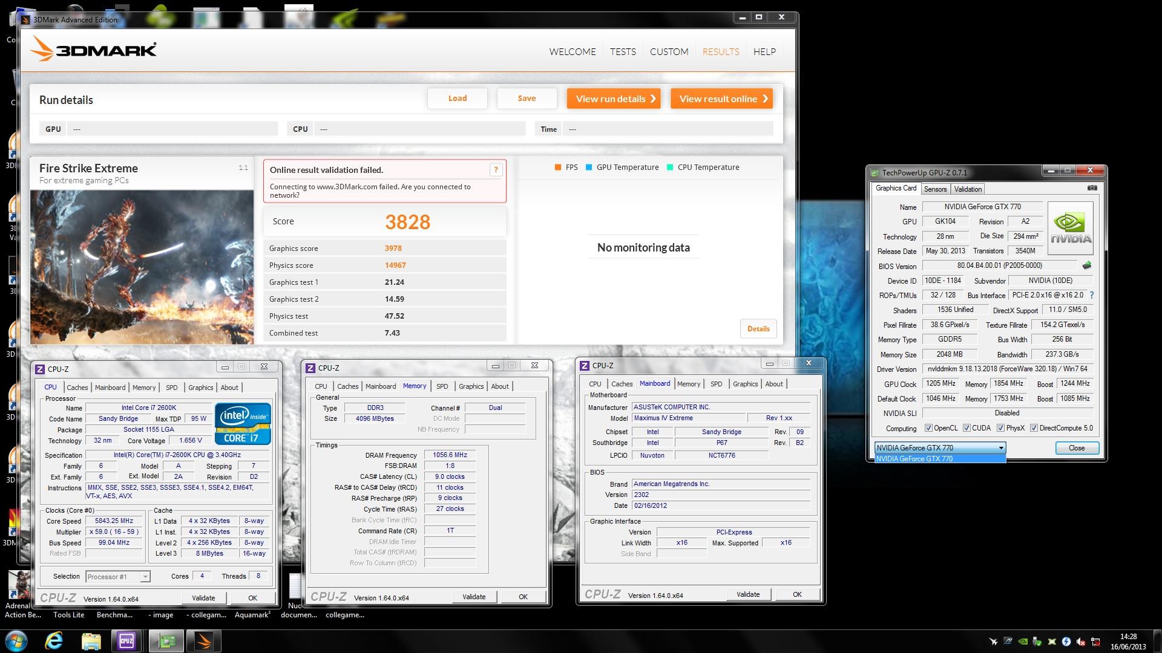Go to 3DMark CUSTOM menu
Image resolution: width=1162 pixels, height=653 pixels.
click(669, 52)
